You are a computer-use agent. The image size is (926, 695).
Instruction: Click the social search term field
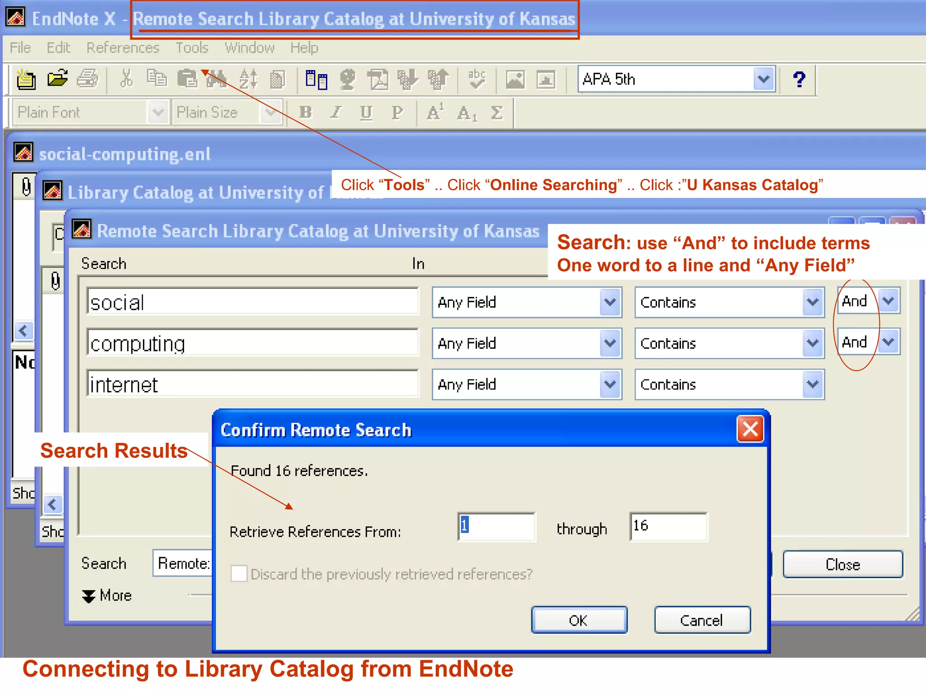tap(253, 301)
